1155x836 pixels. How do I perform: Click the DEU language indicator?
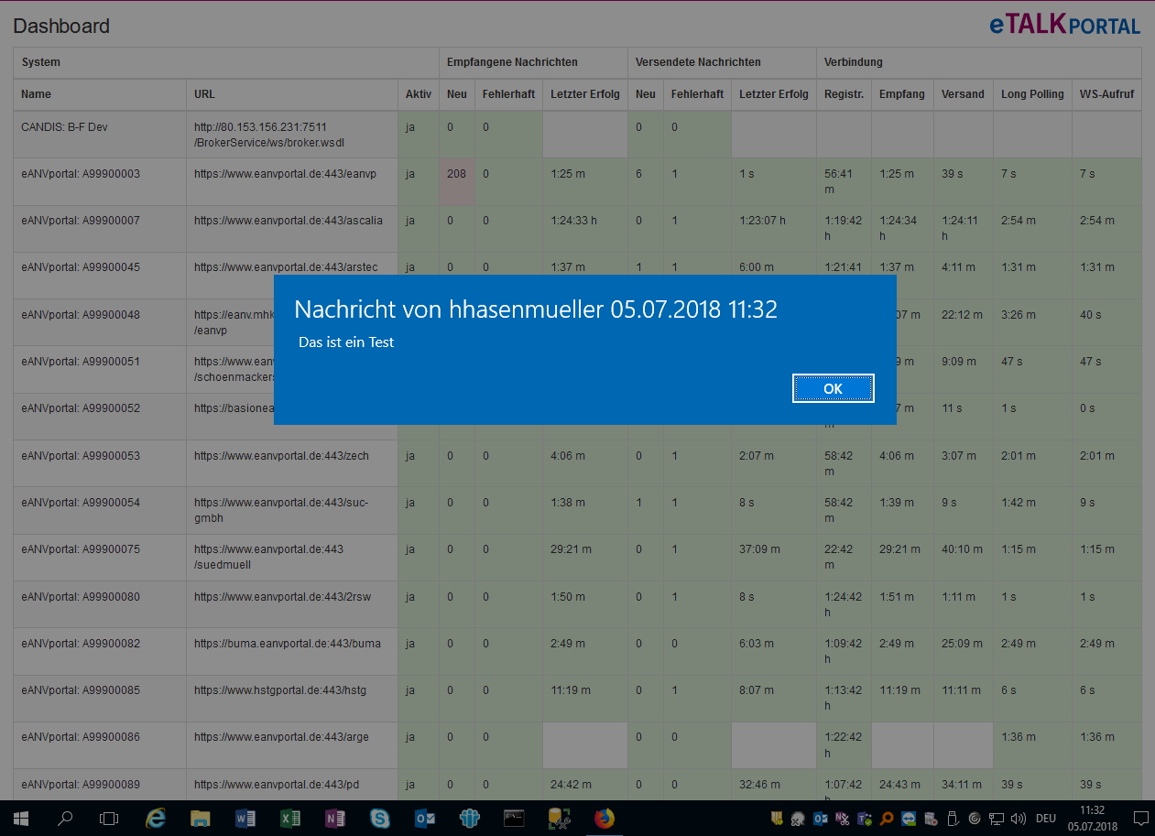click(1045, 819)
